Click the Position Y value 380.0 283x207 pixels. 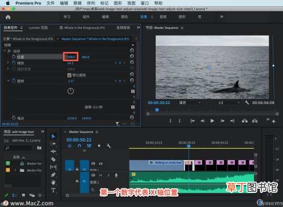tap(85, 57)
